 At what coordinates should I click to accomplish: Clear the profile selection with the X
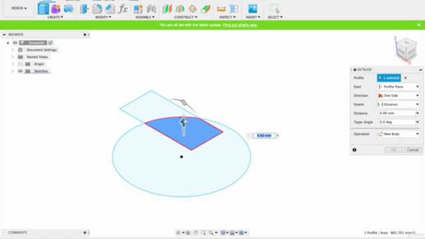(406, 78)
